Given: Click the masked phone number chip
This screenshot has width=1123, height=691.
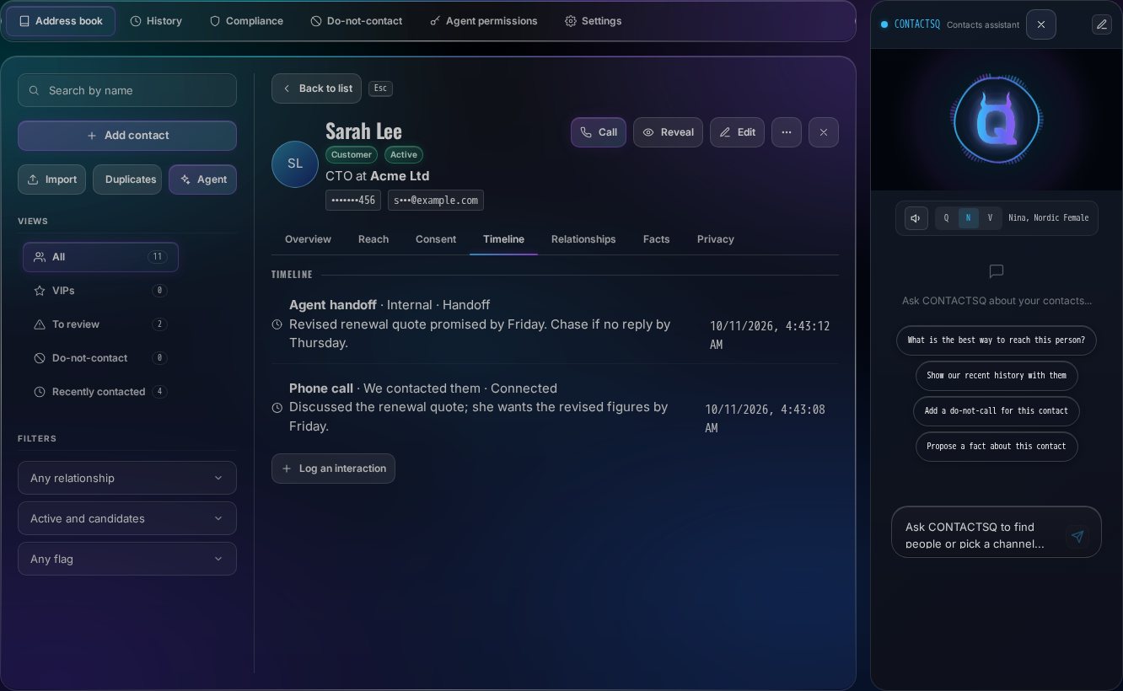Looking at the screenshot, I should [x=353, y=200].
